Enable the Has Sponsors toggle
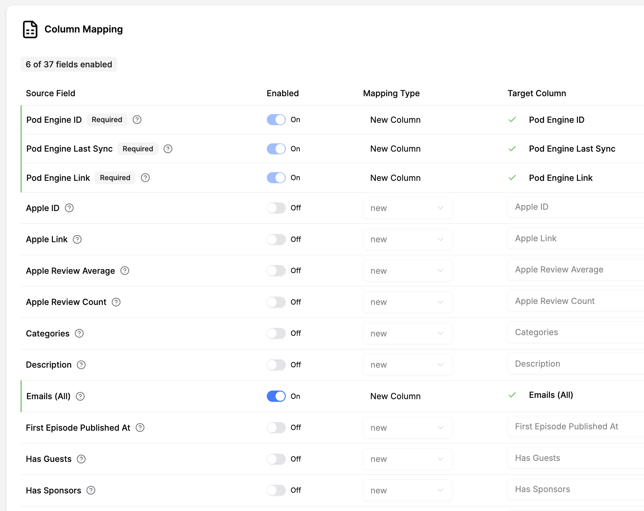 [276, 490]
